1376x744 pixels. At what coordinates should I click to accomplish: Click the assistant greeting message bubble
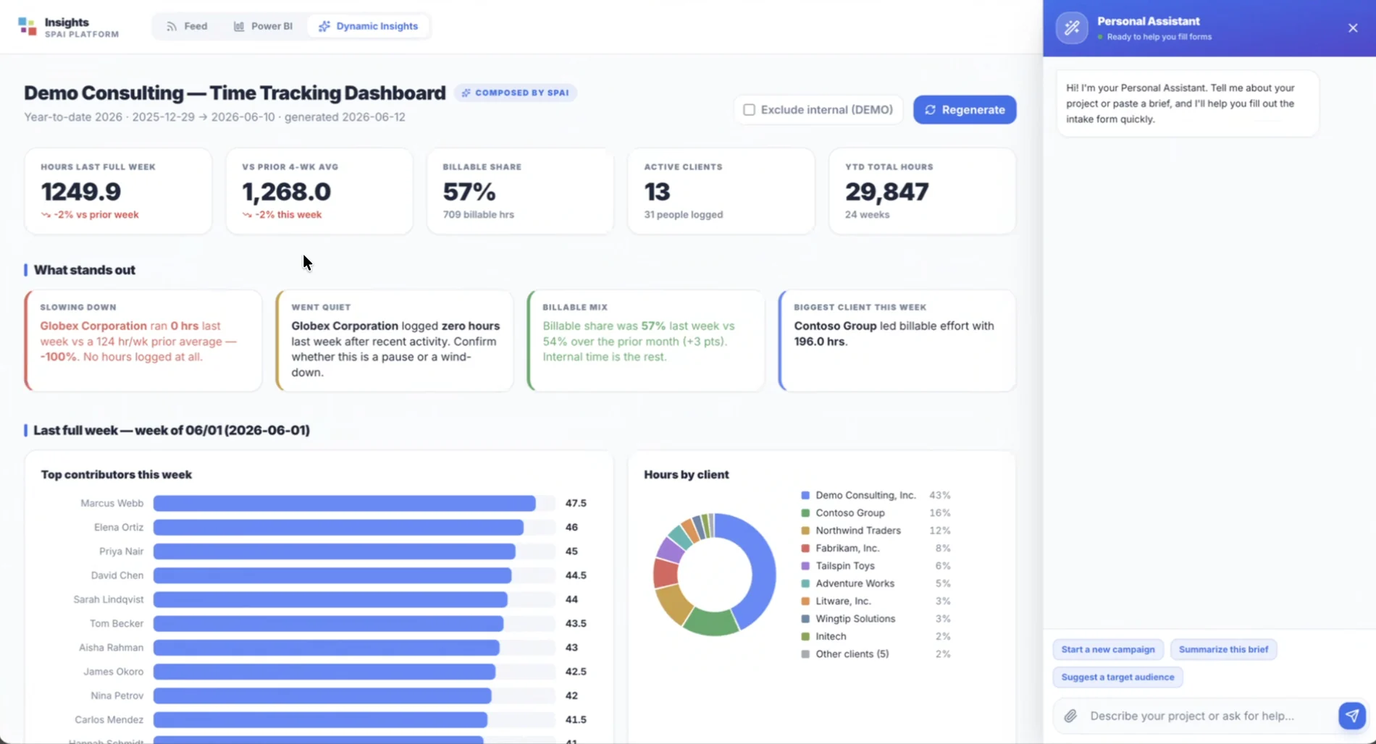1188,103
